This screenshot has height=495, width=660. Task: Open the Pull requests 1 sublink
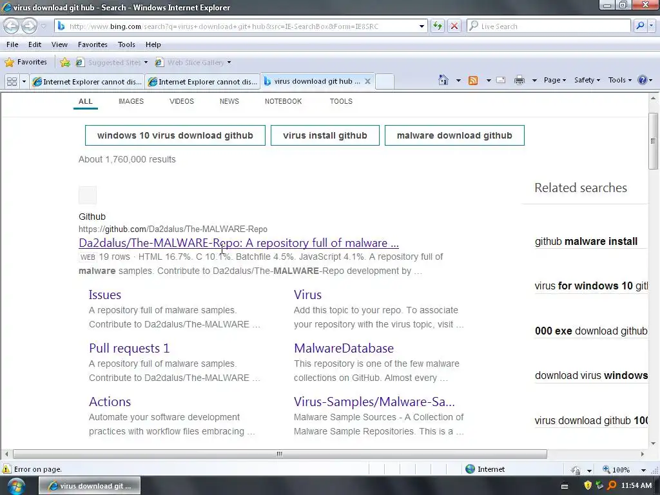tap(129, 348)
